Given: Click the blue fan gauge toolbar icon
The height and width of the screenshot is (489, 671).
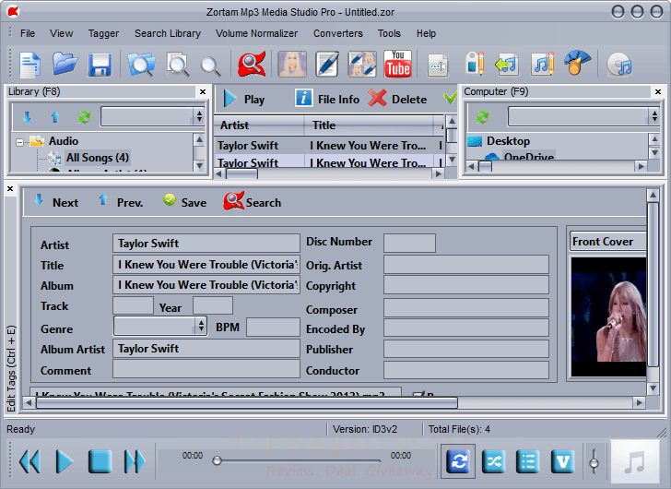Looking at the screenshot, I should pos(577,63).
